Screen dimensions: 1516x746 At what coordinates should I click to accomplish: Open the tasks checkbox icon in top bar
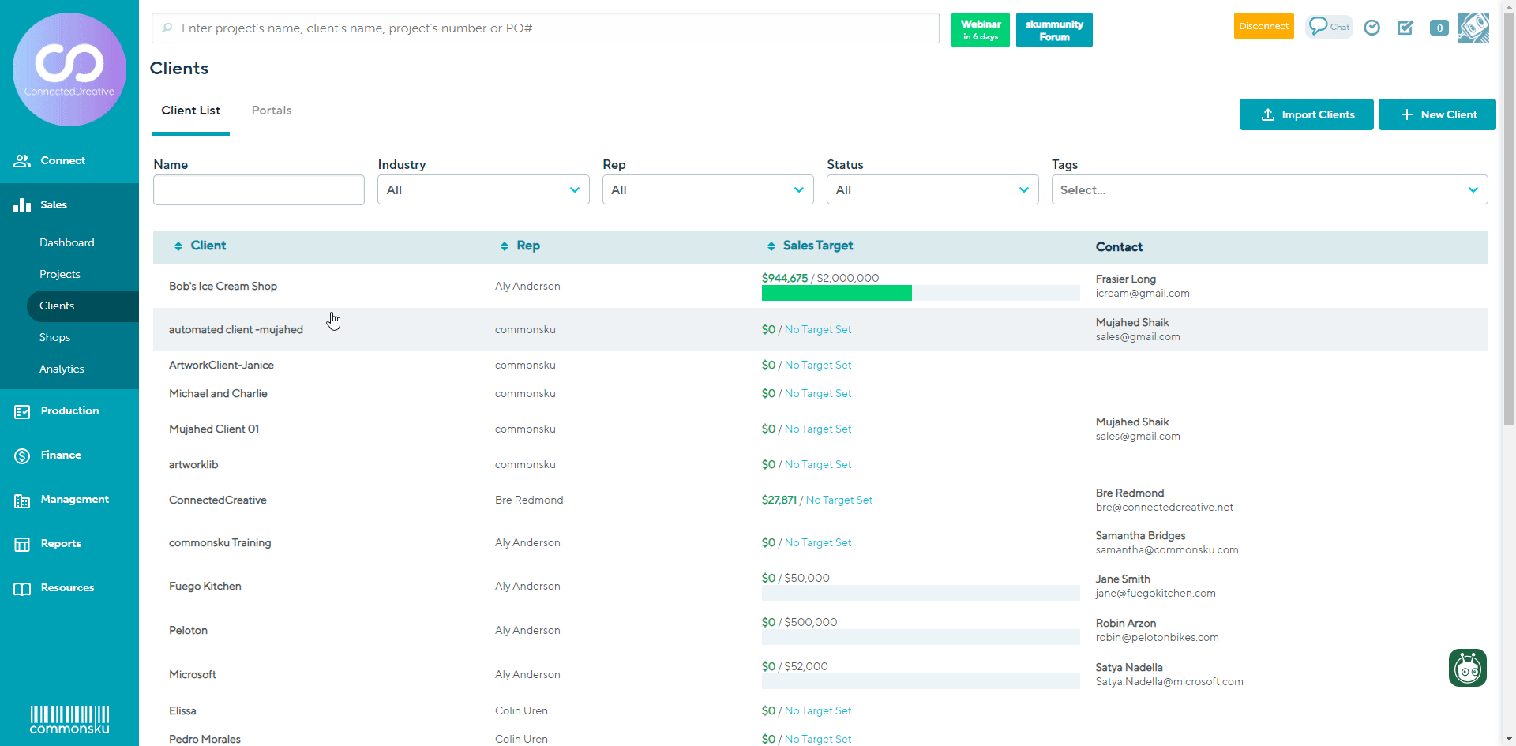click(1405, 27)
